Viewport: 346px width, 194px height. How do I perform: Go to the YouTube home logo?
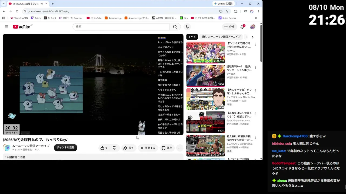(21, 27)
